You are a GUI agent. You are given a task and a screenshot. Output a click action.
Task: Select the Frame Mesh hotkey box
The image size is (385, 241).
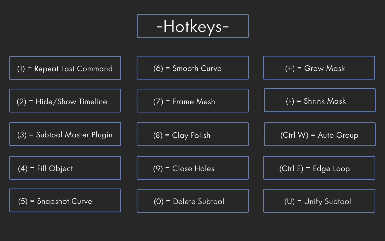pyautogui.click(x=192, y=100)
